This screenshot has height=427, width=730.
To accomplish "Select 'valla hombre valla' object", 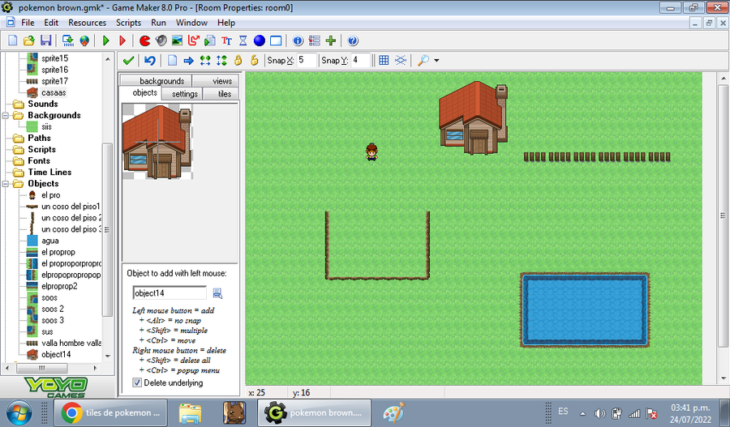I will 71,344.
